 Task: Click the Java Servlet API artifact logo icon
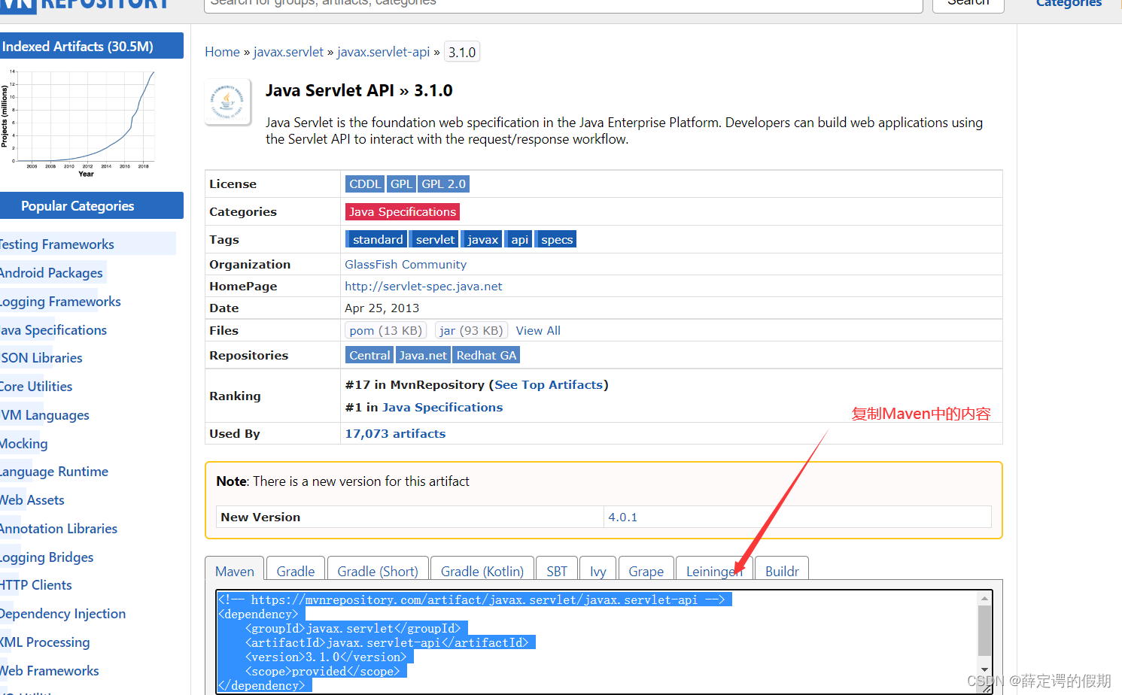coord(228,102)
